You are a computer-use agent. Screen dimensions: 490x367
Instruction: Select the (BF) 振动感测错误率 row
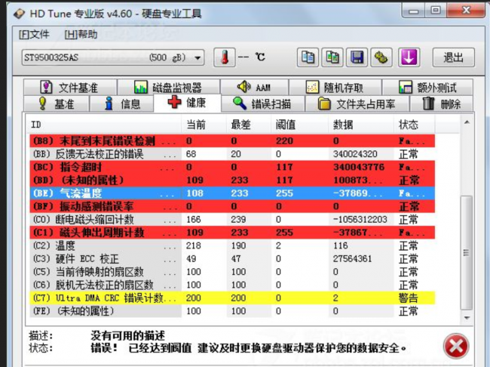(232, 206)
